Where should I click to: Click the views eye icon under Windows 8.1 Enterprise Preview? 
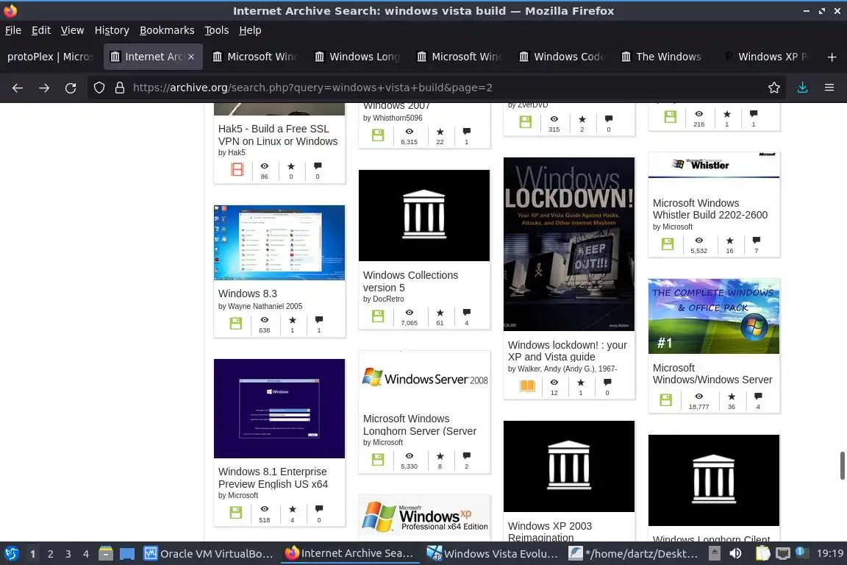tap(264, 509)
